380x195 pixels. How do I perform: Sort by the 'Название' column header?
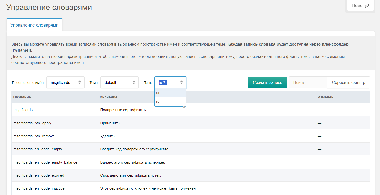tap(22, 97)
